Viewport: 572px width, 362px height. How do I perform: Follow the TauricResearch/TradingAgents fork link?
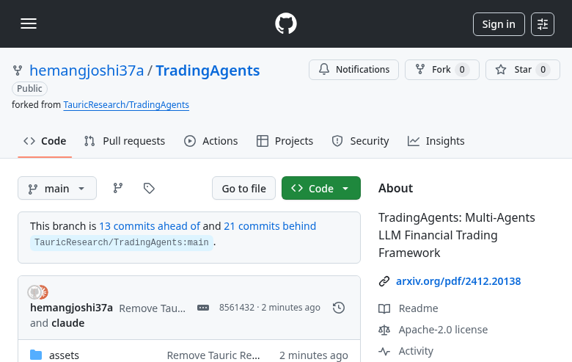[x=126, y=105]
